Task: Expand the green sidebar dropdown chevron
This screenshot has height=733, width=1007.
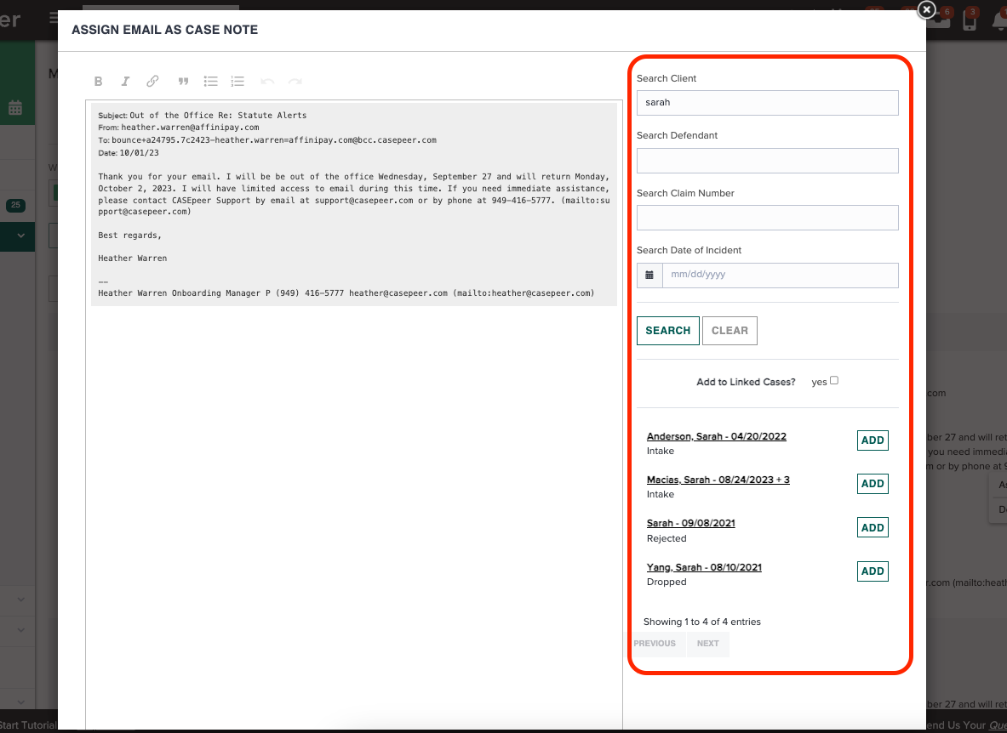Action: click(21, 236)
